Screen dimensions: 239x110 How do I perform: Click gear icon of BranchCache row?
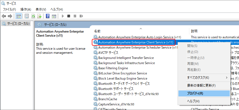click(x=95, y=99)
